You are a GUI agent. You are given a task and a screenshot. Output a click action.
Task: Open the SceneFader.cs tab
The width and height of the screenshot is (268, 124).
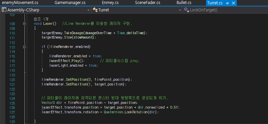pyautogui.click(x=147, y=3)
